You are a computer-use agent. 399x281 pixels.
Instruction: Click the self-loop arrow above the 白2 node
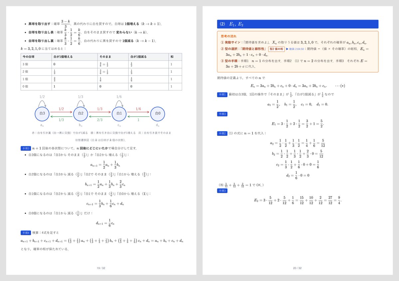[x=81, y=103]
